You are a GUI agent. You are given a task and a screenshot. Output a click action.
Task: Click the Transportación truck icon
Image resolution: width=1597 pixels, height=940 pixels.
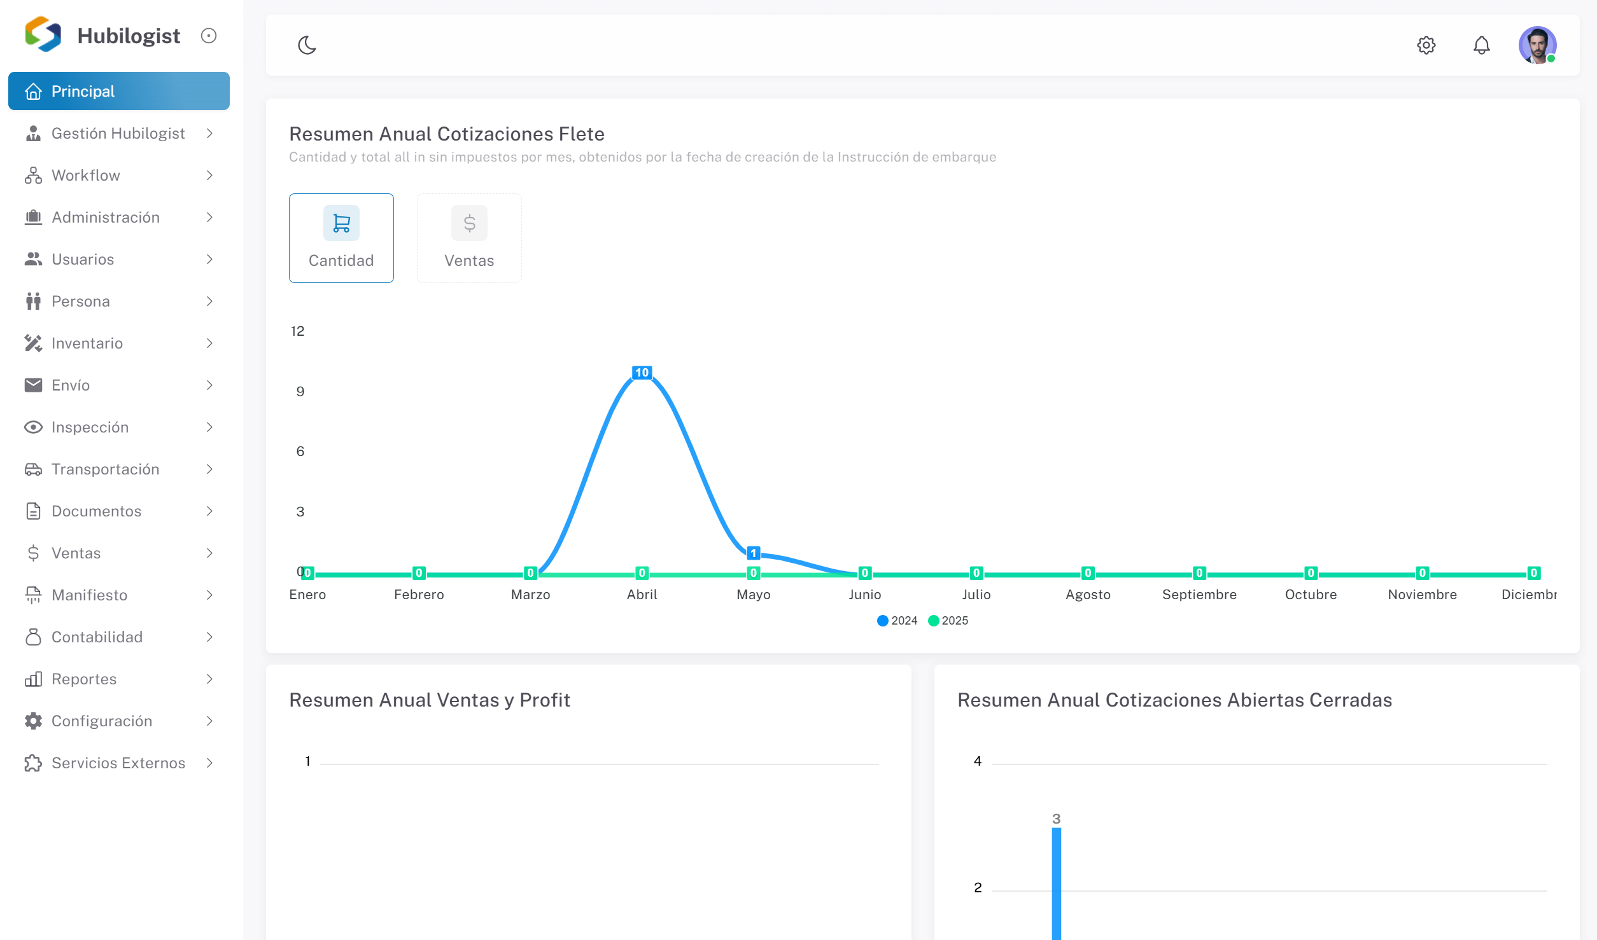(x=33, y=469)
